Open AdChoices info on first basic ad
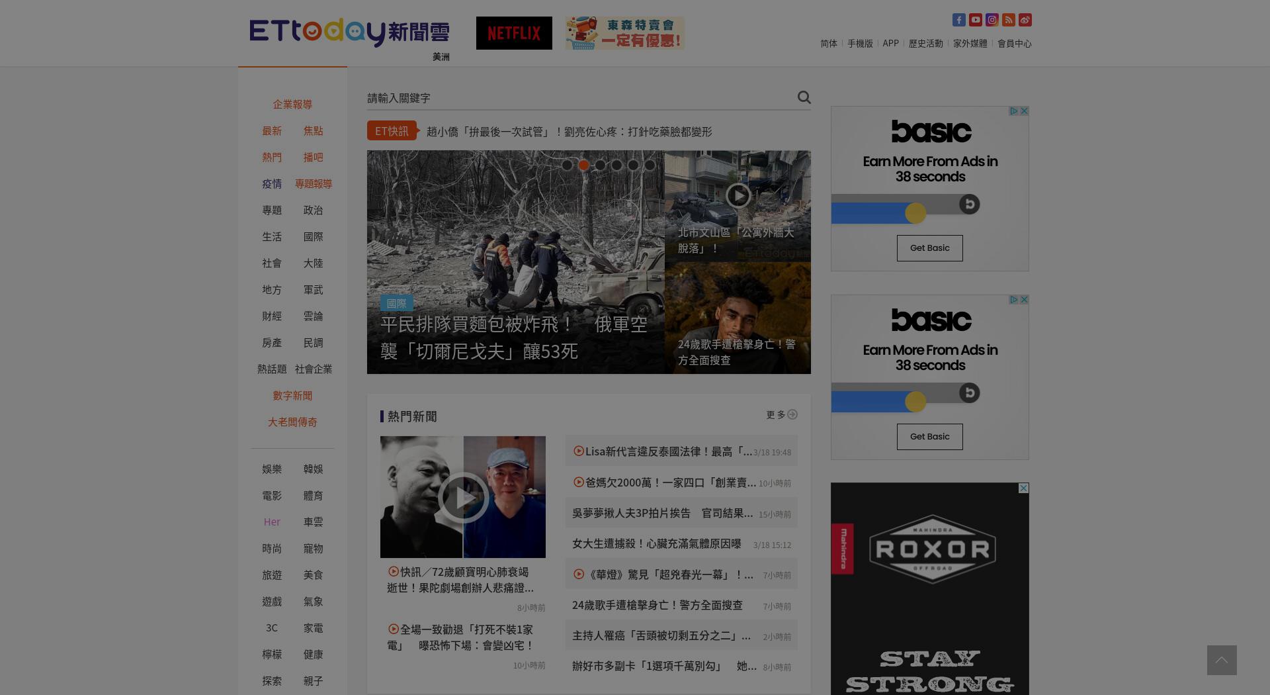This screenshot has height=695, width=1270. [x=1013, y=111]
